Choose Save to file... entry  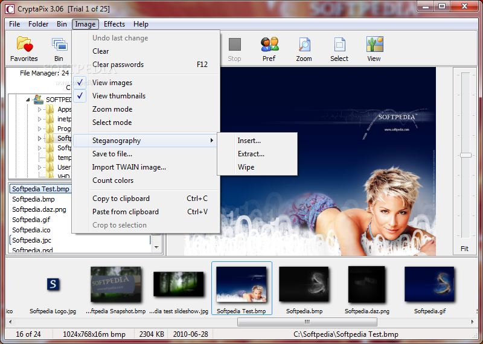[x=146, y=154]
